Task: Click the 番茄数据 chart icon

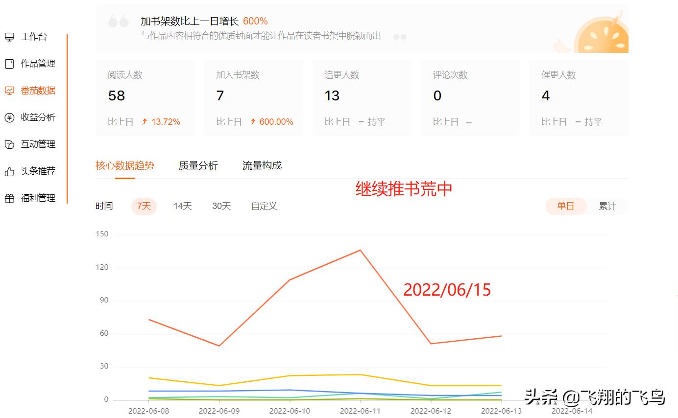Action: pyautogui.click(x=9, y=91)
